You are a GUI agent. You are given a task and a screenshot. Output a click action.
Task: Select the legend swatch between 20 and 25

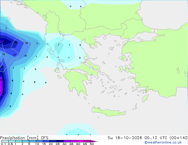click(x=53, y=141)
